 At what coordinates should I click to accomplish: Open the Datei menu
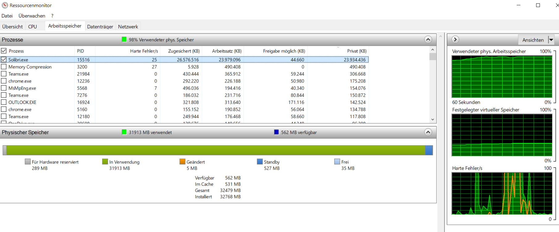click(7, 16)
